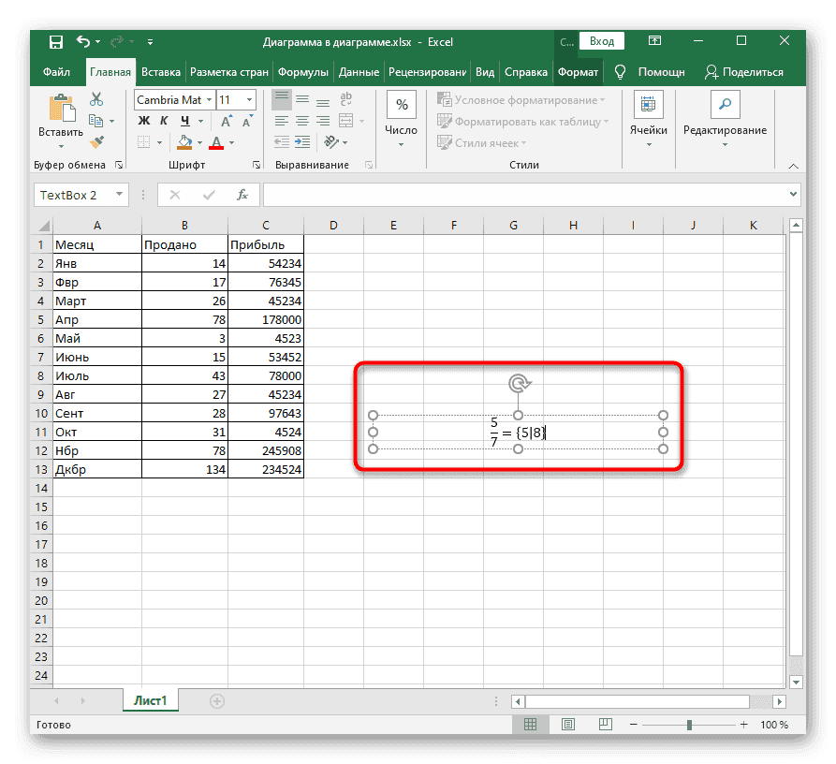The image size is (836, 764).
Task: Click the Лист1 sheet tab
Action: [150, 699]
